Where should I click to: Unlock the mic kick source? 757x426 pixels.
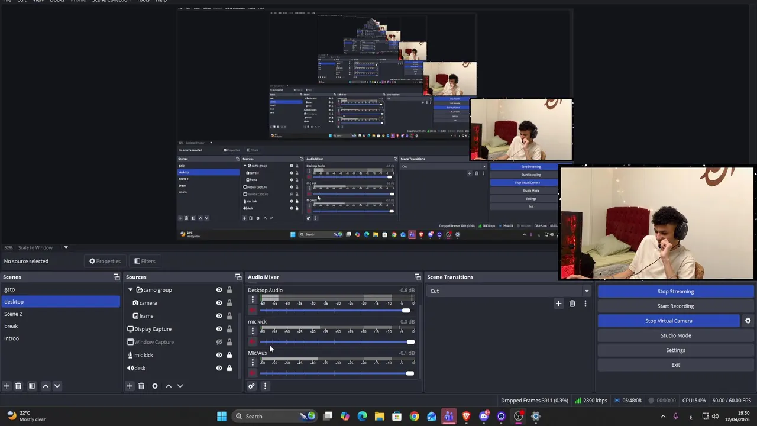pos(229,355)
